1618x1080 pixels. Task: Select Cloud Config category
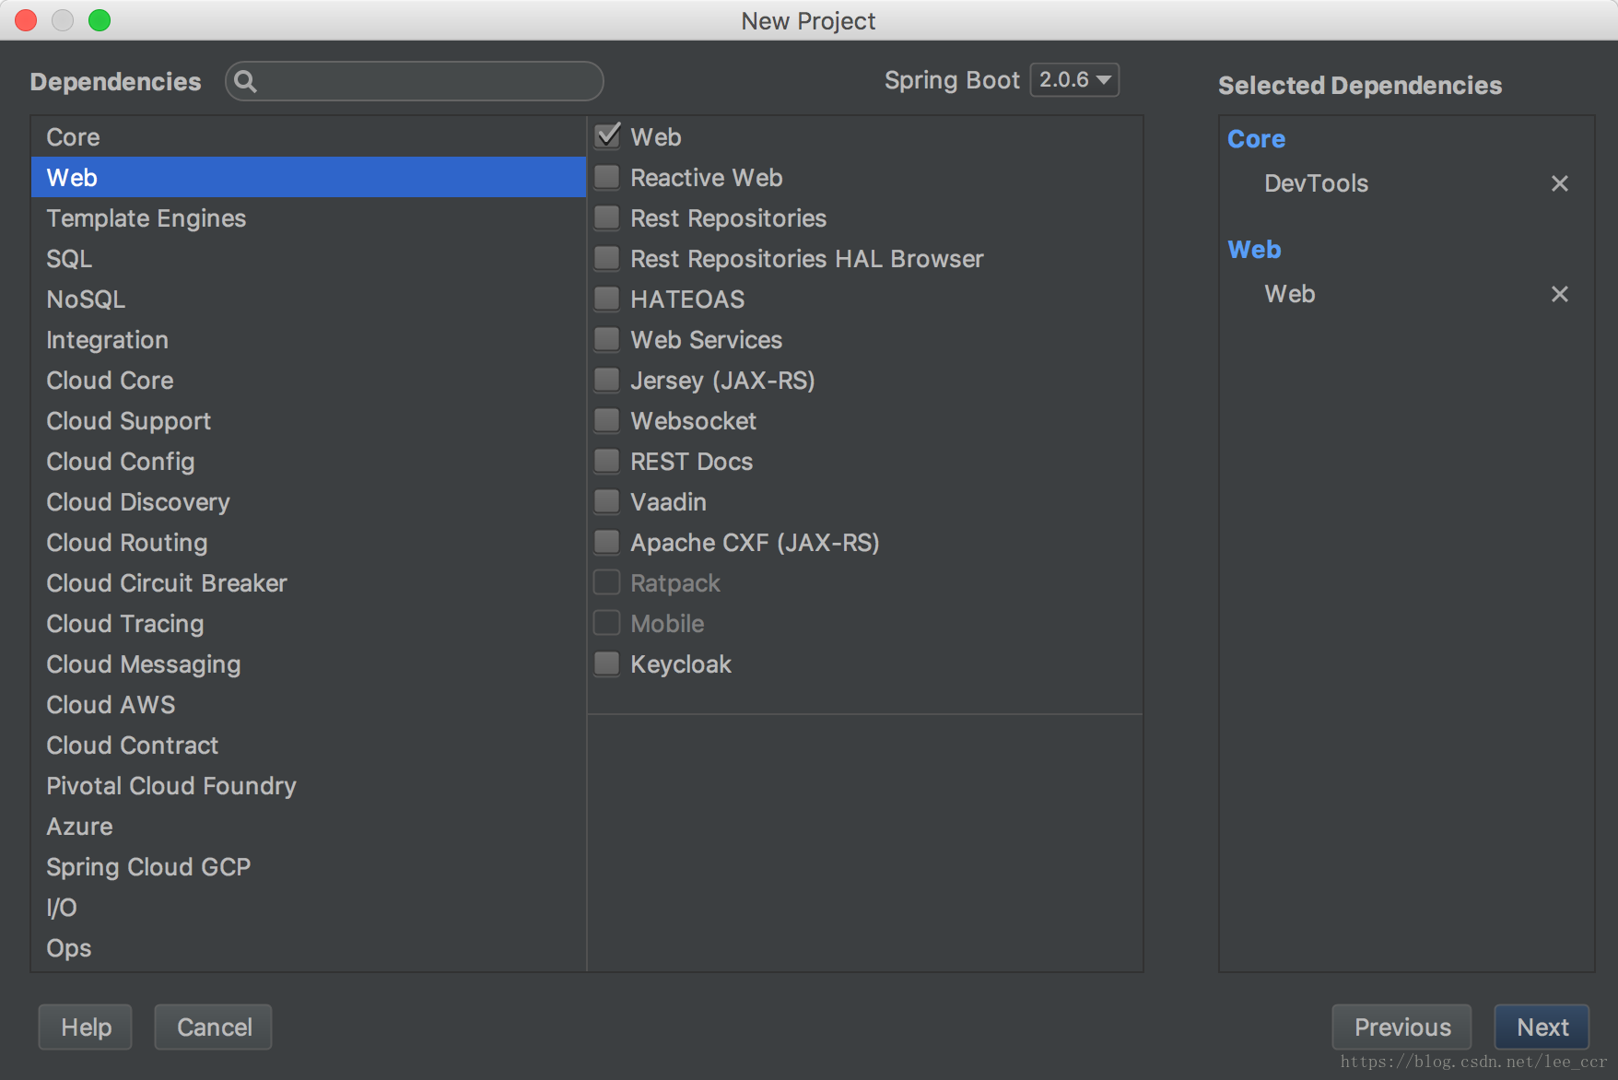(x=309, y=461)
